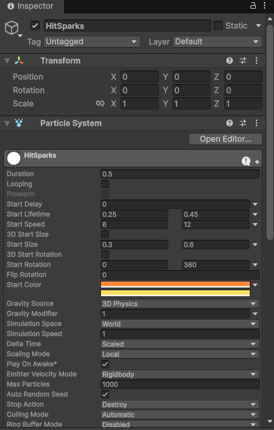This screenshot has width=274, height=430.
Task: Click Start Lifetime minimum field 0.25
Action: (x=134, y=214)
